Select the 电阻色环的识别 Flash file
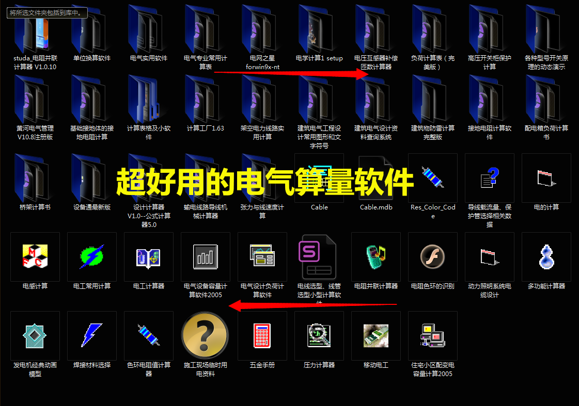Screen dimensions: 579x406 [x=433, y=257]
